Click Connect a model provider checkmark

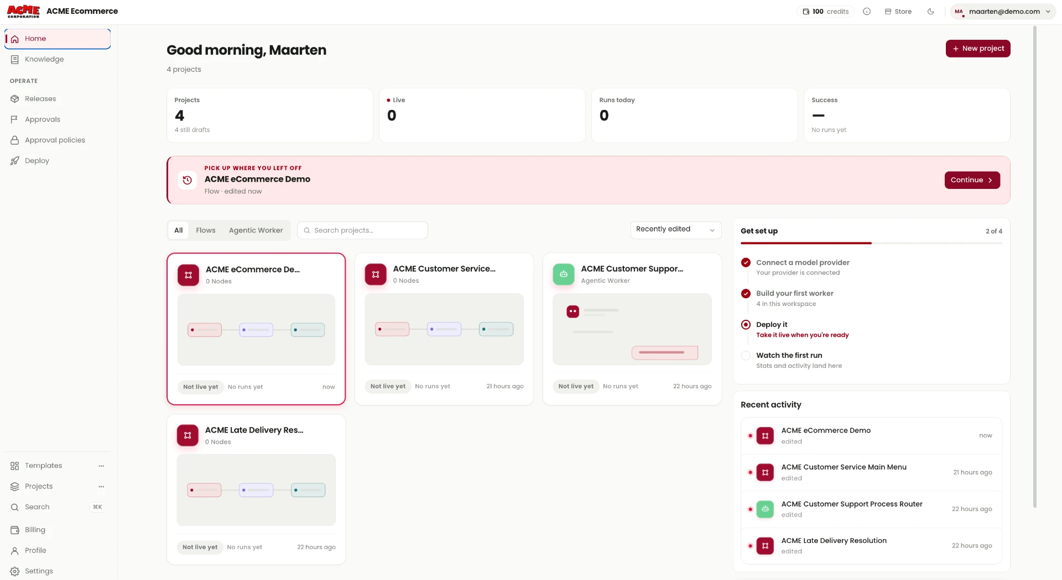pyautogui.click(x=746, y=263)
